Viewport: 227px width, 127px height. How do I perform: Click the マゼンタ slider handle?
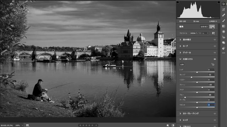197,107
